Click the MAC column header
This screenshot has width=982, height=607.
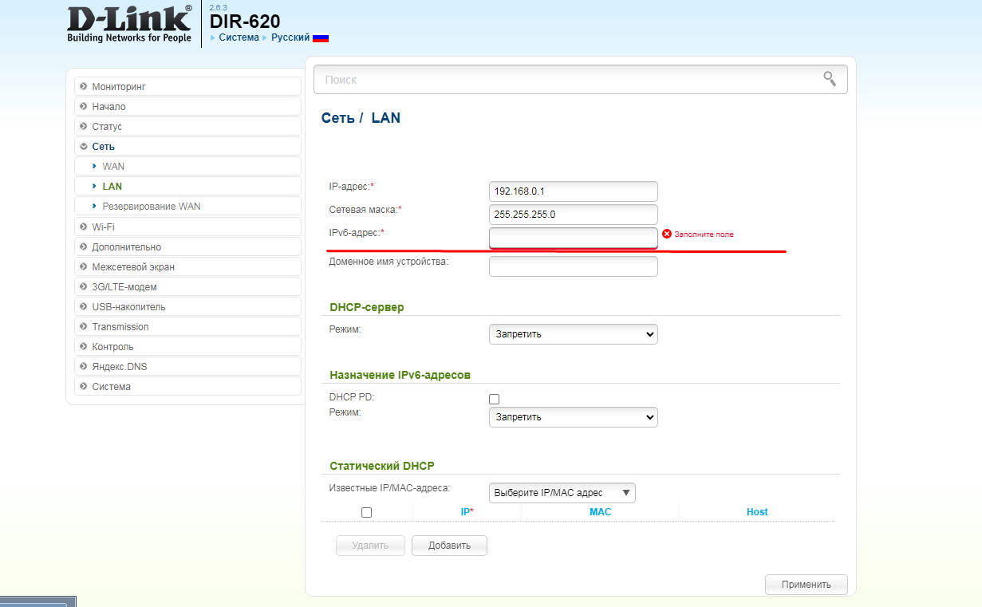[x=600, y=512]
